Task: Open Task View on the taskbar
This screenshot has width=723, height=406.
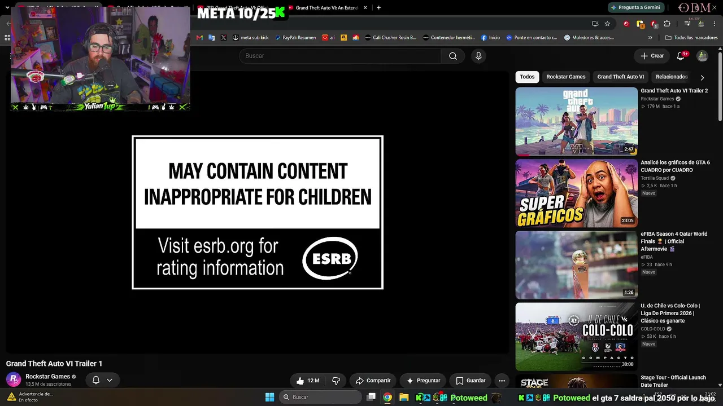Action: pos(371,397)
